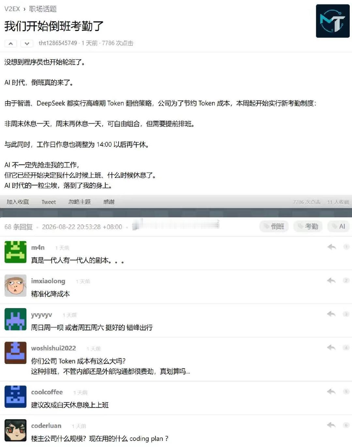352x447 pixels.
Task: Click floor number 5 on coolcoffee's reply
Action: 346,391
